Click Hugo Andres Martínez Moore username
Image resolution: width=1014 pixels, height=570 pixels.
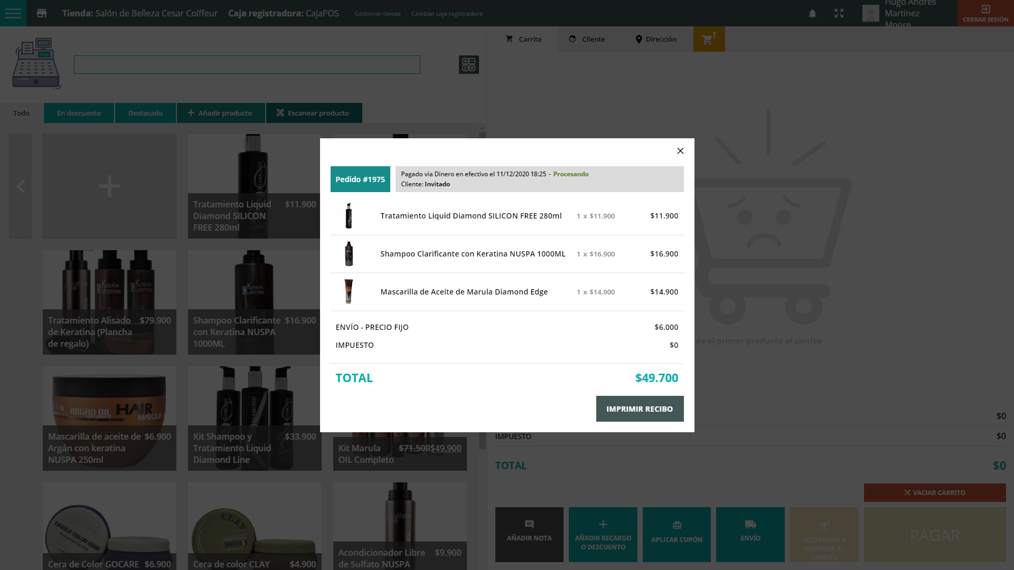pyautogui.click(x=911, y=13)
